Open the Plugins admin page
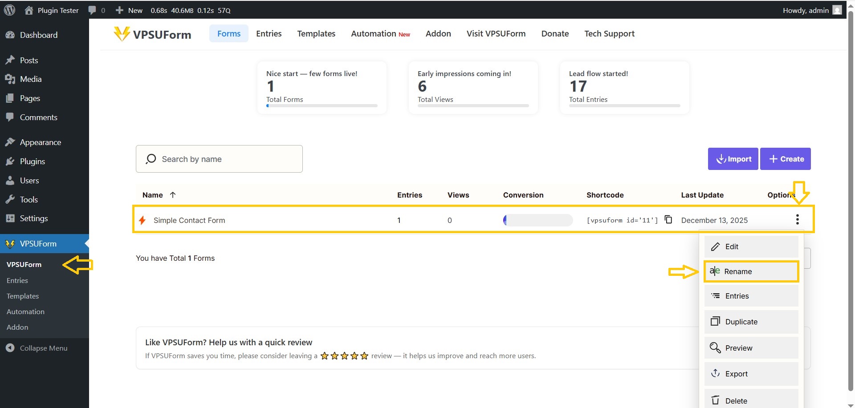Image resolution: width=855 pixels, height=408 pixels. point(33,162)
